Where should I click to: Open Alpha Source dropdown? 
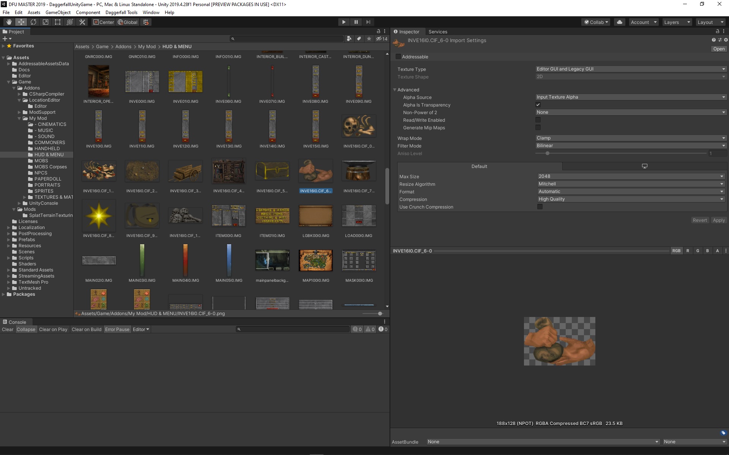(631, 97)
